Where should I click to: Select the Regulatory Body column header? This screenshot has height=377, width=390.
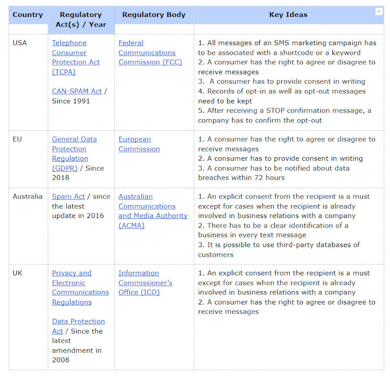[154, 15]
